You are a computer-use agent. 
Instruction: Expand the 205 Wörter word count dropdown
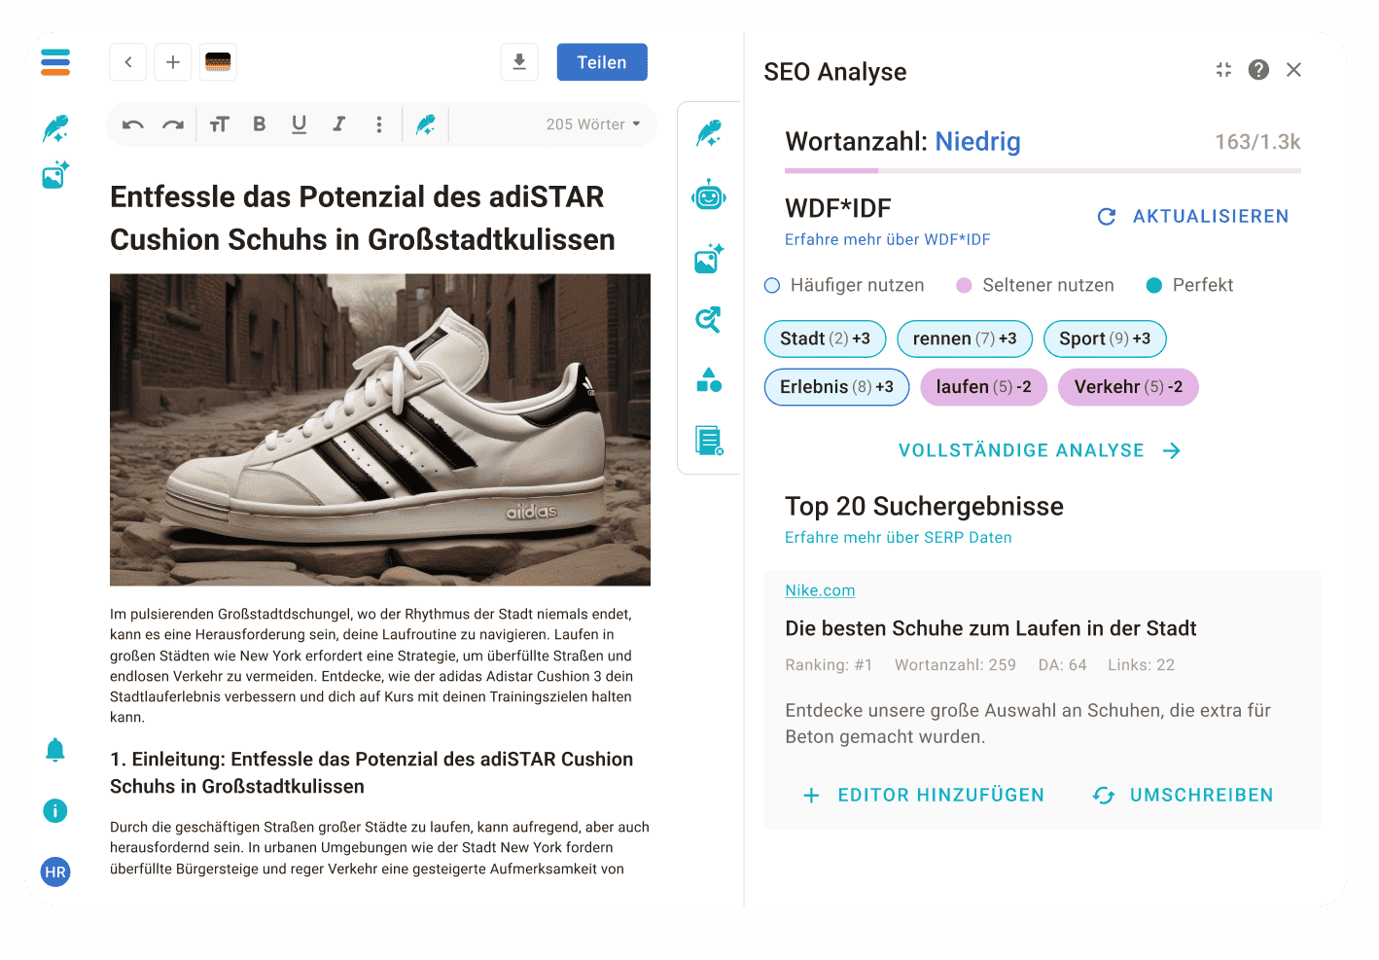[x=593, y=124]
